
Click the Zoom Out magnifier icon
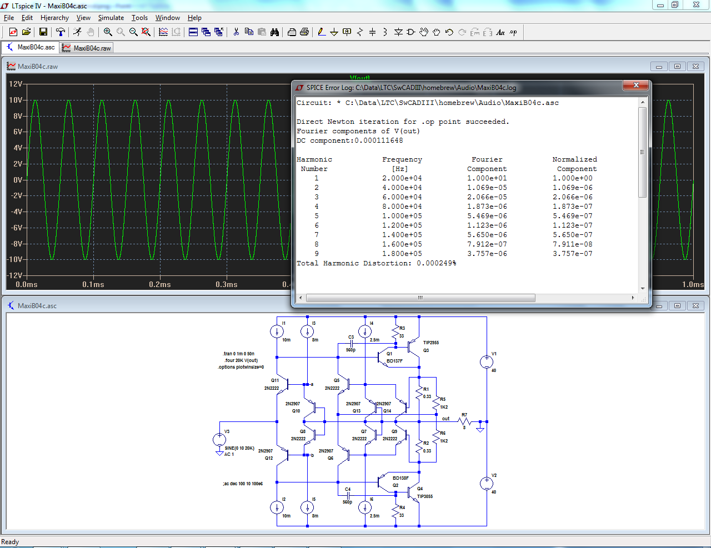(133, 32)
